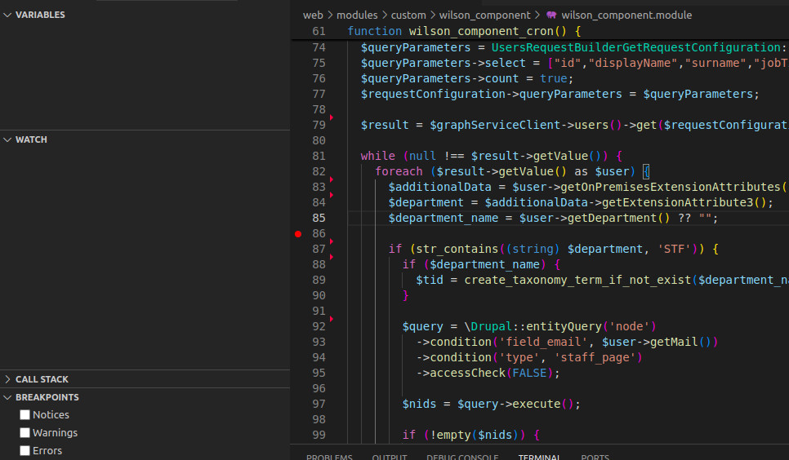The image size is (789, 460).
Task: Enable the Notices breakpoint checkbox
Action: pos(25,415)
